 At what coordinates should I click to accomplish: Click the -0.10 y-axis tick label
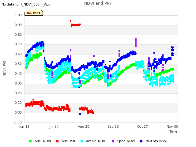(18, 122)
